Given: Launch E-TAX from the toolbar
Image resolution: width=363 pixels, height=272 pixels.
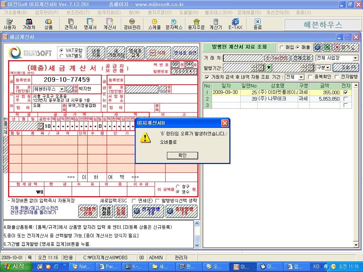Looking at the screenshot, I should [x=235, y=24].
